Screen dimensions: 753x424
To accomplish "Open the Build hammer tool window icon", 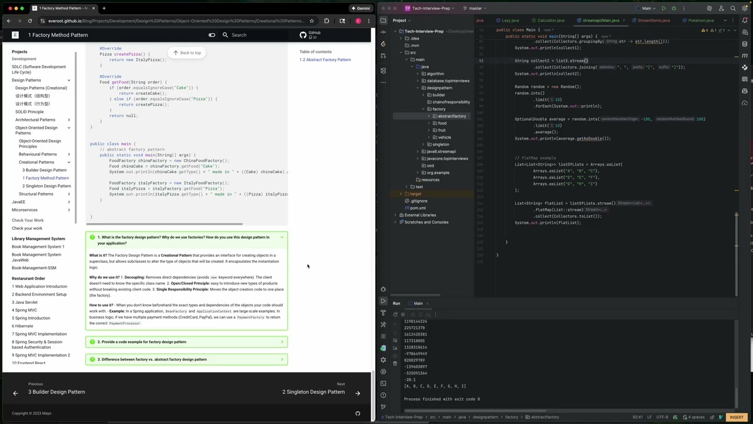I will (x=383, y=313).
